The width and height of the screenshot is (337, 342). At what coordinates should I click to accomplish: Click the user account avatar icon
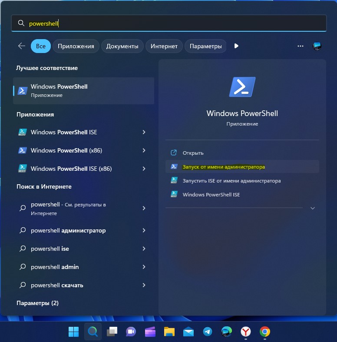317,46
